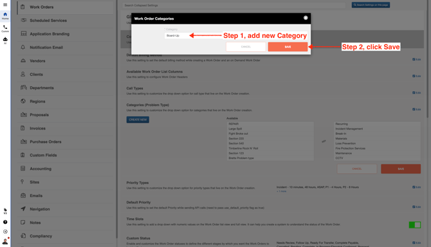Click the Proposals icon
Viewport: 431px width, 247px height.
[24, 115]
